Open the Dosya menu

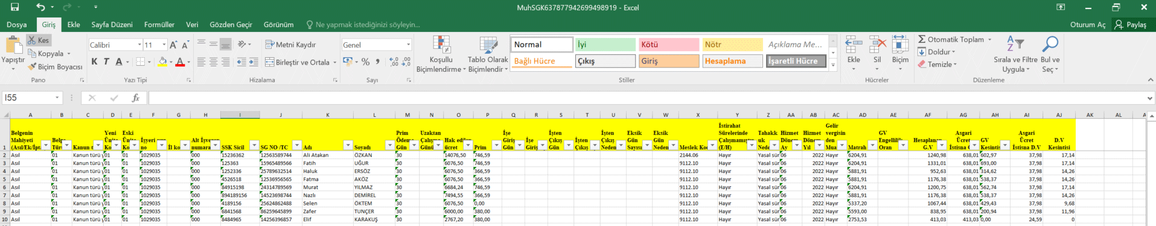coord(16,25)
